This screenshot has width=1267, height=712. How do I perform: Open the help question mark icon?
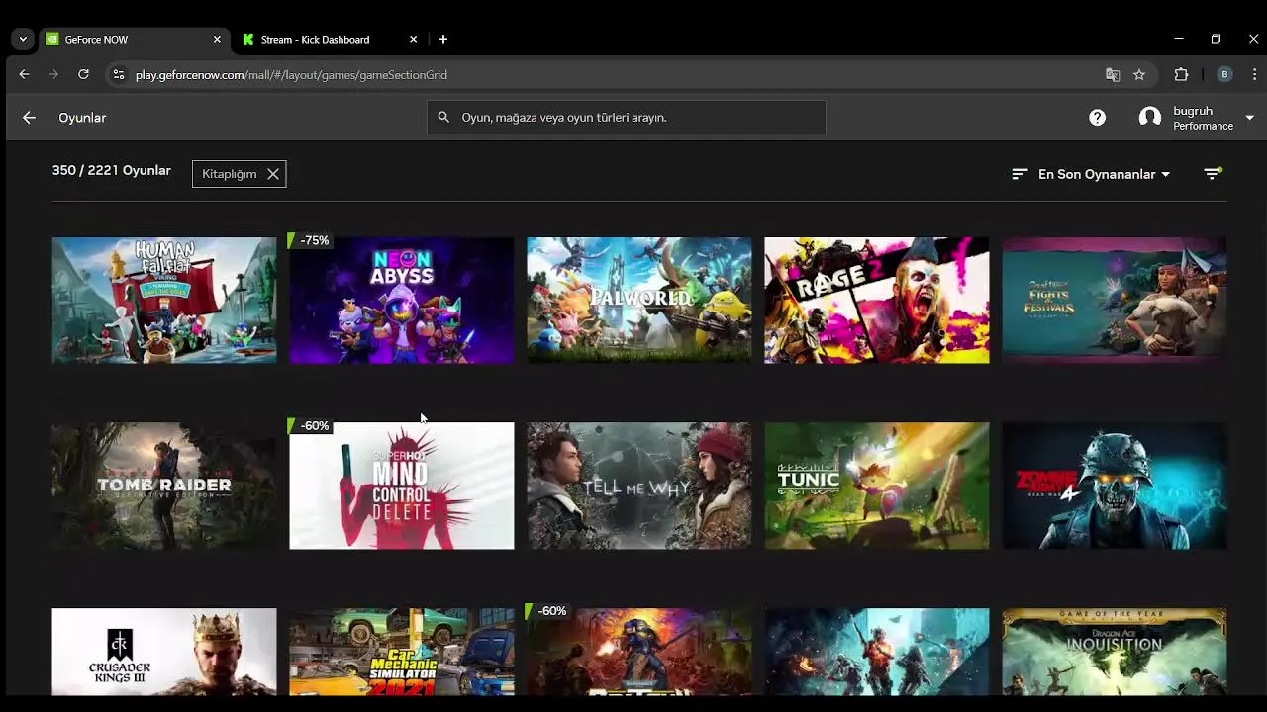pyautogui.click(x=1097, y=118)
